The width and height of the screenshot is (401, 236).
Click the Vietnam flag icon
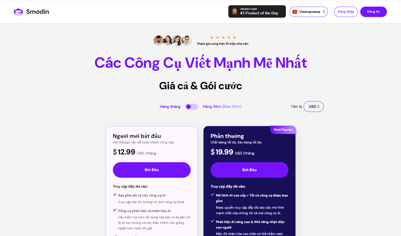pyautogui.click(x=295, y=12)
